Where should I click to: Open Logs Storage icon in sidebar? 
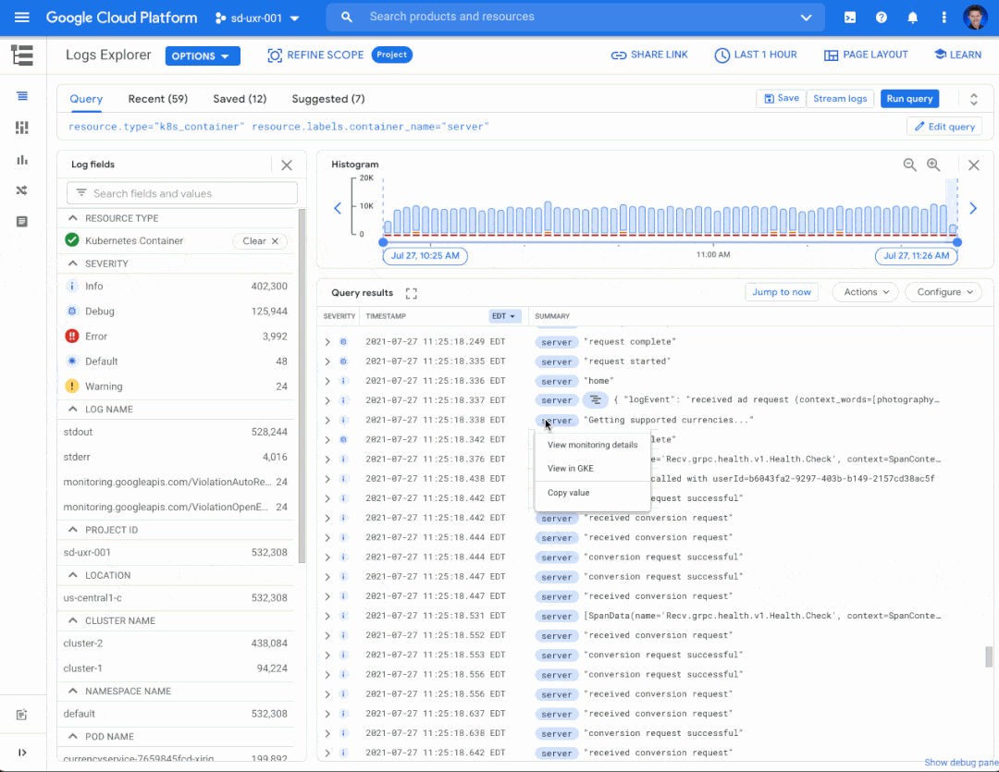click(x=22, y=222)
